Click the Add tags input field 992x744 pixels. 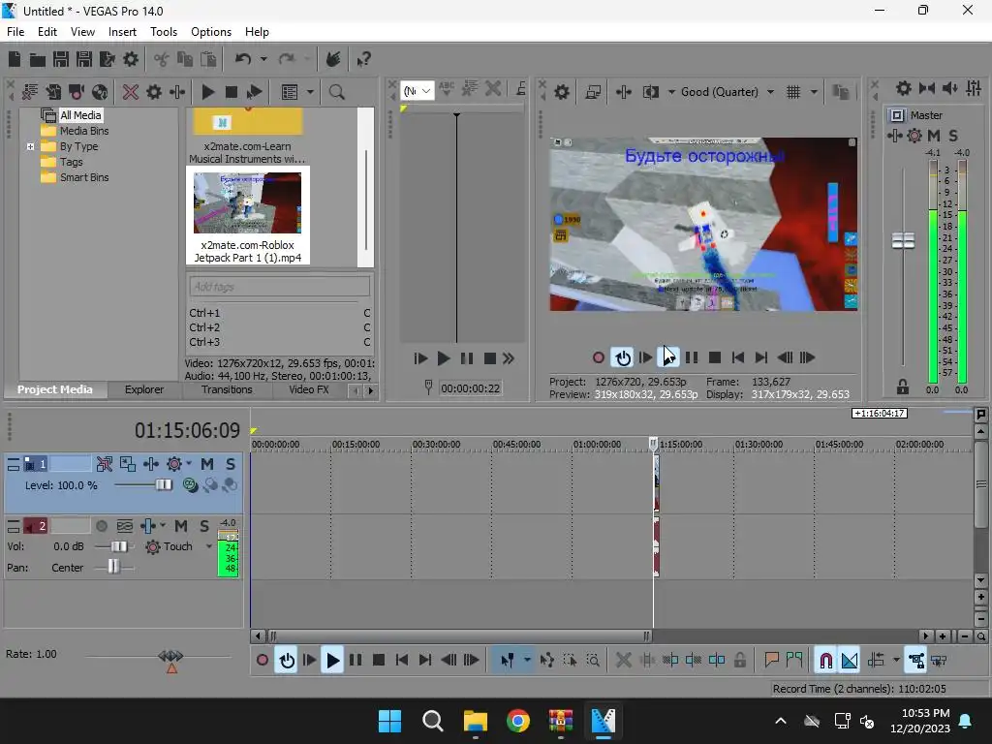280,287
